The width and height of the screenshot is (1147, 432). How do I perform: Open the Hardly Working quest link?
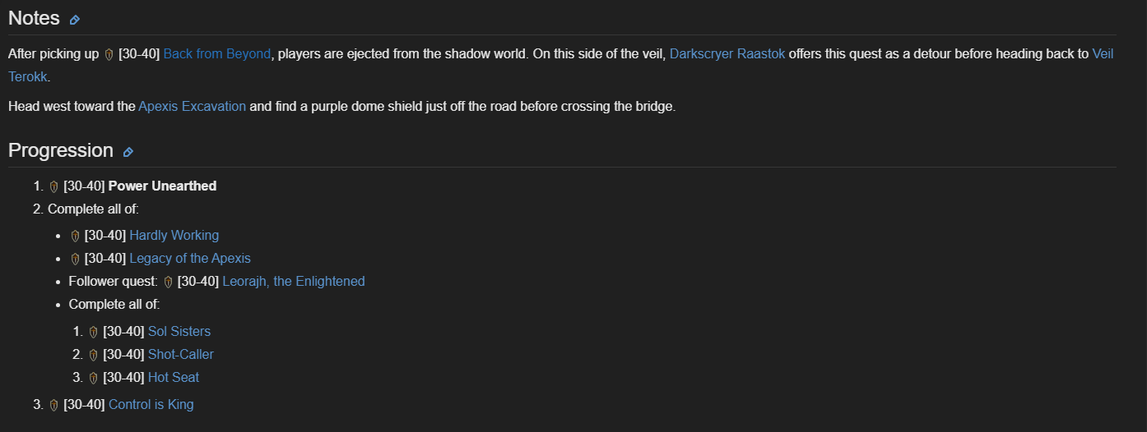(x=174, y=236)
